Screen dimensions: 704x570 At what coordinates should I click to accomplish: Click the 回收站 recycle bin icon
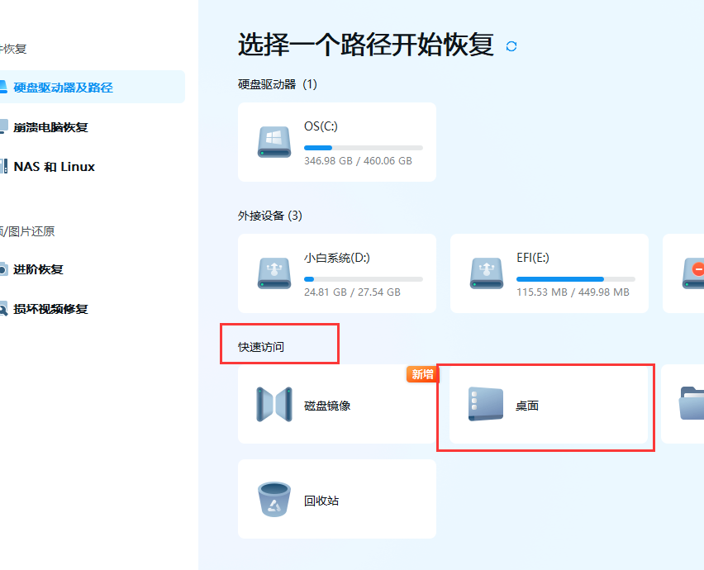tap(274, 499)
